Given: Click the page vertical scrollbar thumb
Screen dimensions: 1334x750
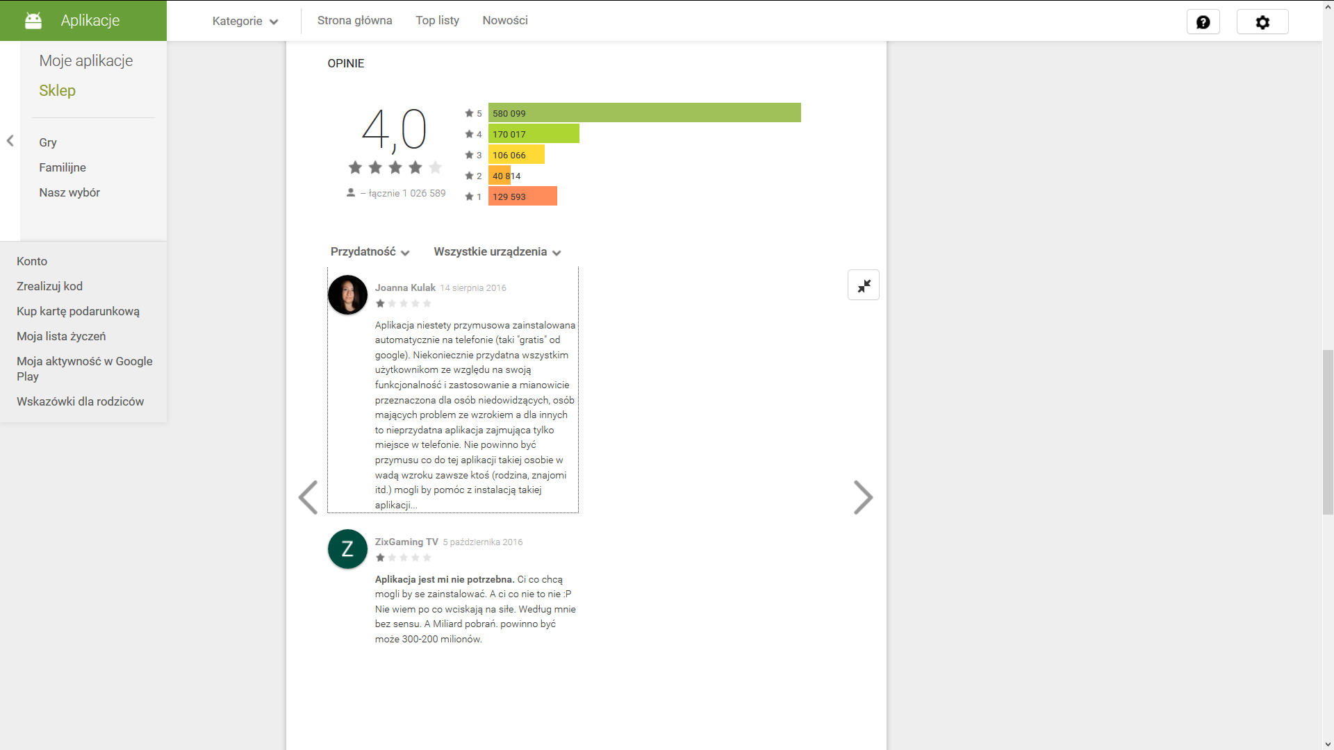Looking at the screenshot, I should coord(1328,431).
